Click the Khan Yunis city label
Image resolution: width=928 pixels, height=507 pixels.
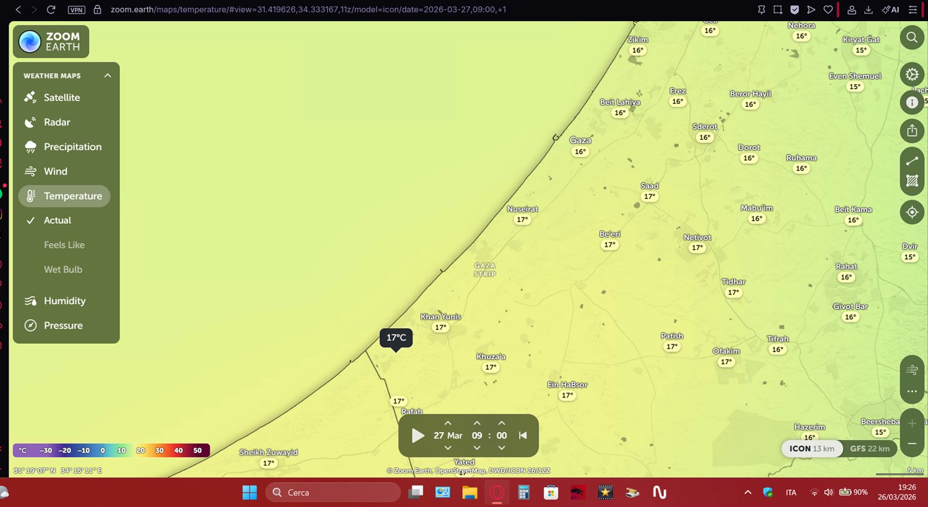coord(441,317)
